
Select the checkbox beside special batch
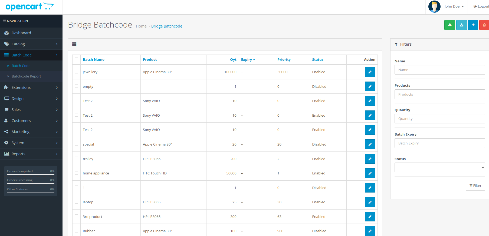pyautogui.click(x=77, y=144)
